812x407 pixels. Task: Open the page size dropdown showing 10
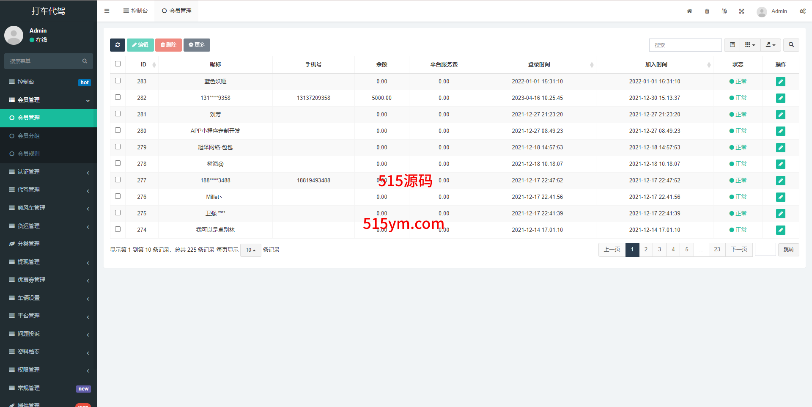pyautogui.click(x=250, y=250)
